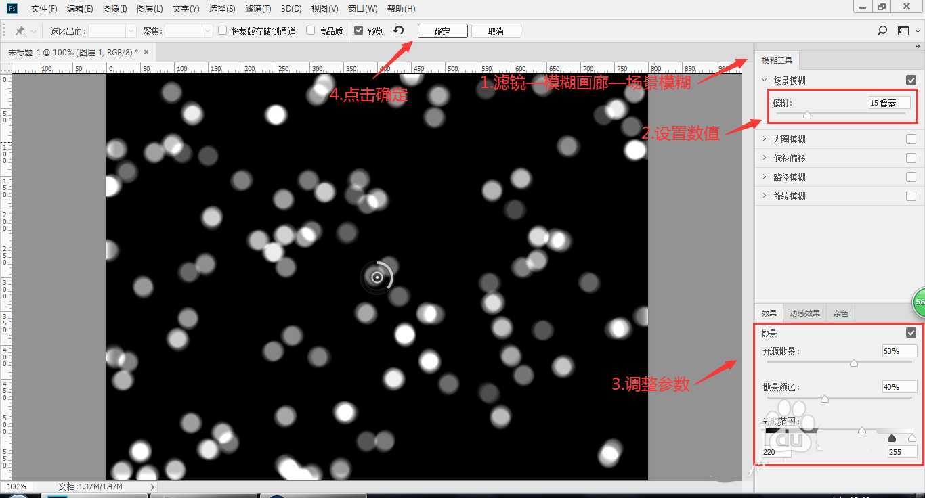The image size is (925, 498).
Task: Check 将蒙版存储到通道 option
Action: [223, 30]
